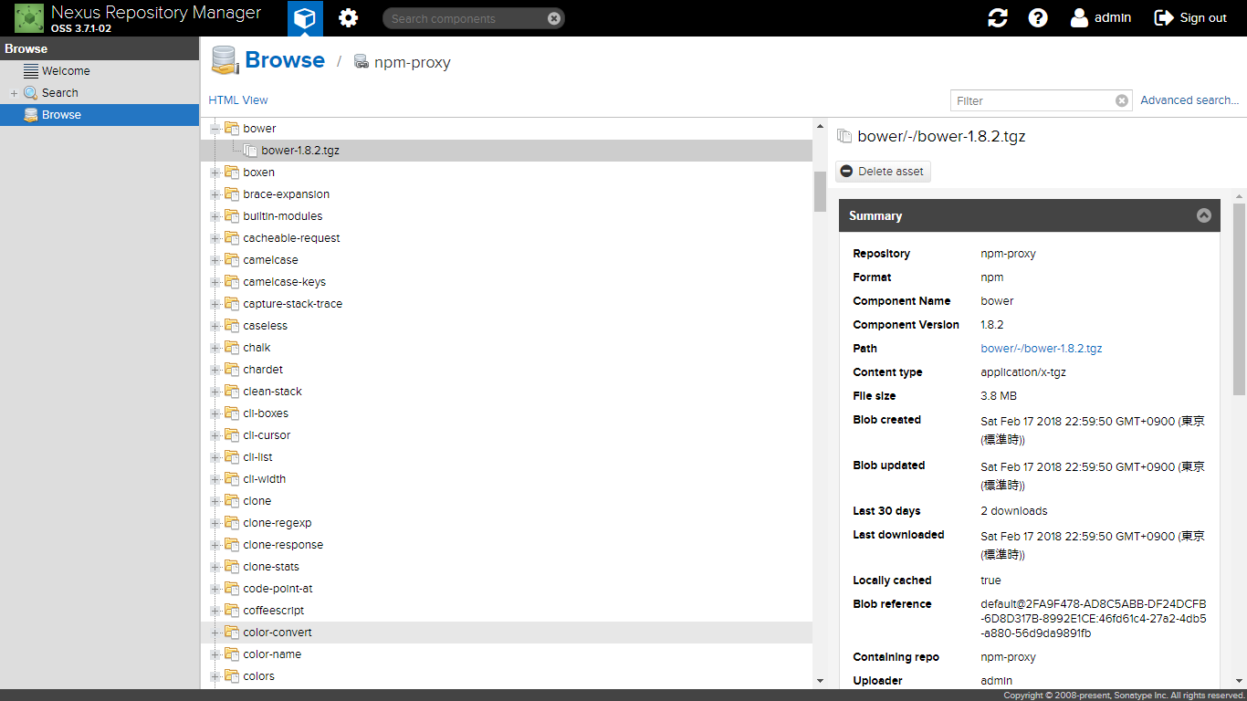Open the bower/-/bower-1.8.2.tgz path link

coord(1042,349)
